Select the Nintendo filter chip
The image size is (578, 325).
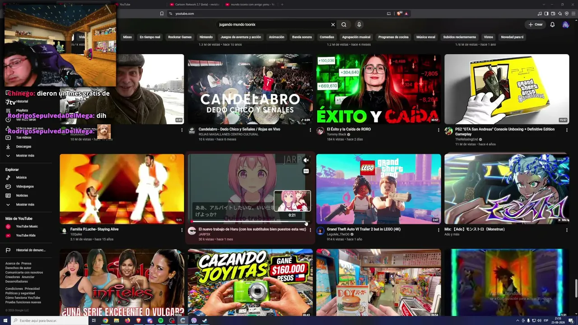click(206, 37)
